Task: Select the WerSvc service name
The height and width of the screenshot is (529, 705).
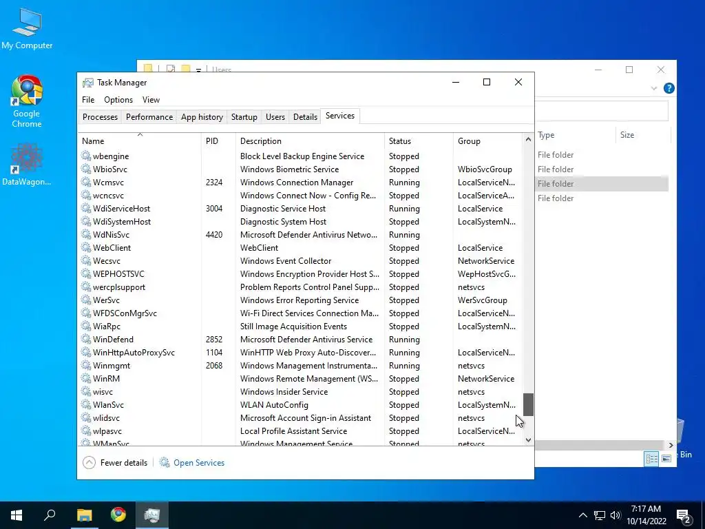Action: click(x=106, y=300)
